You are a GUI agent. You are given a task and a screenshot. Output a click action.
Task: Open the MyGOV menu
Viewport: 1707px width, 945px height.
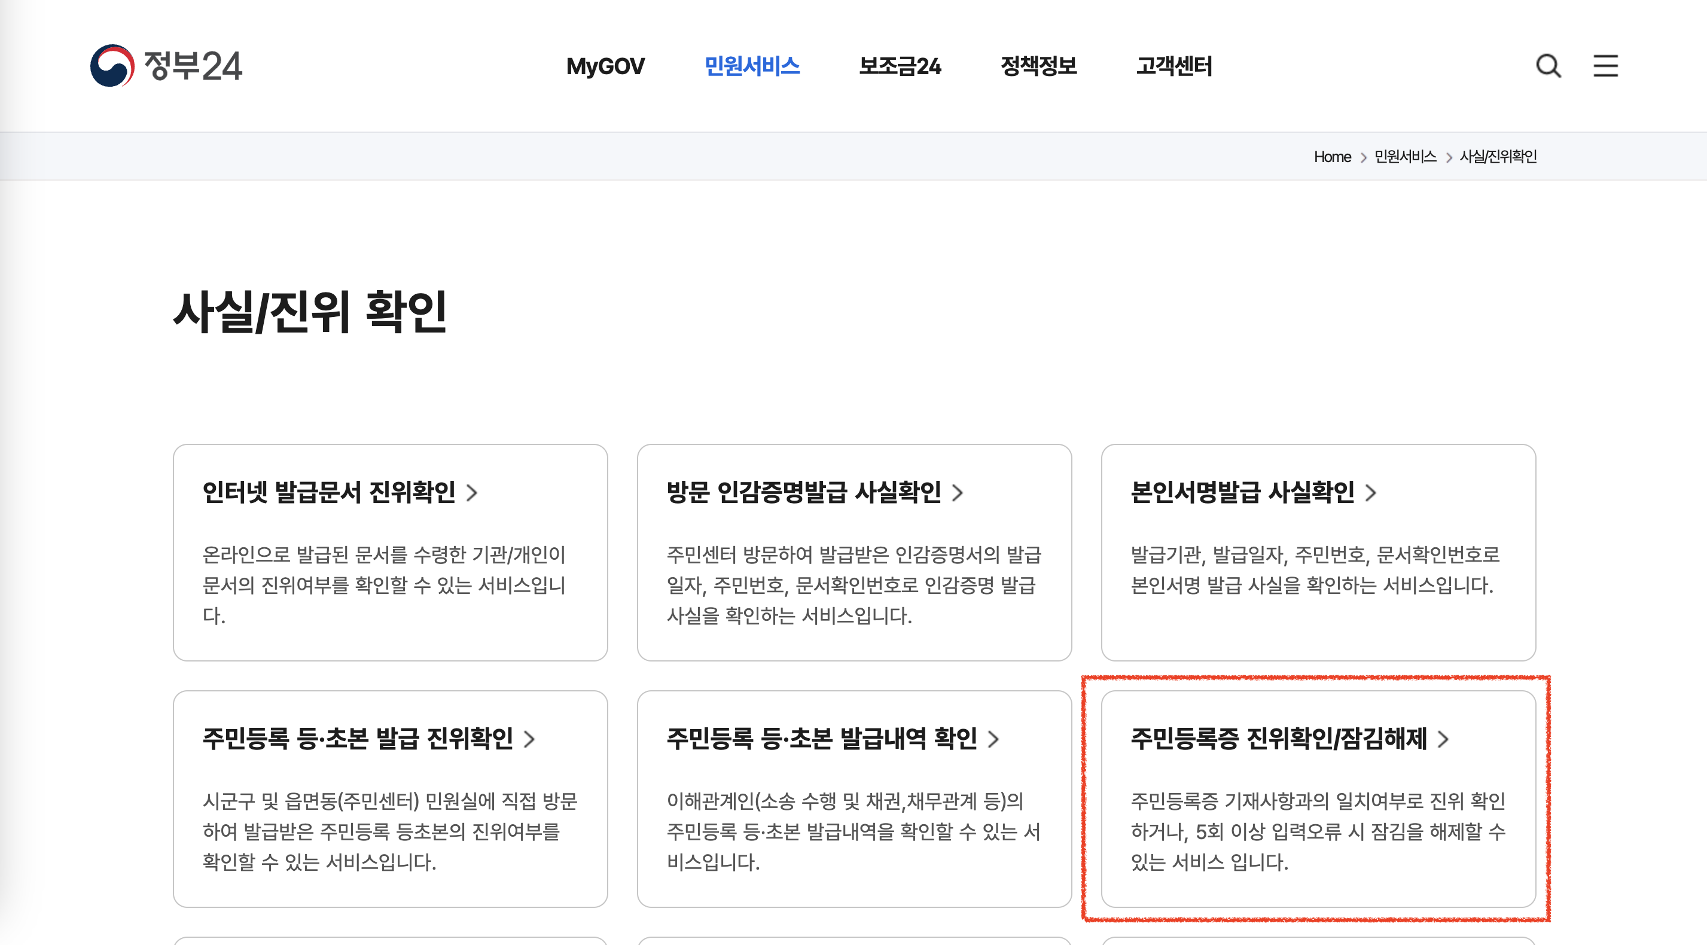pyautogui.click(x=605, y=66)
